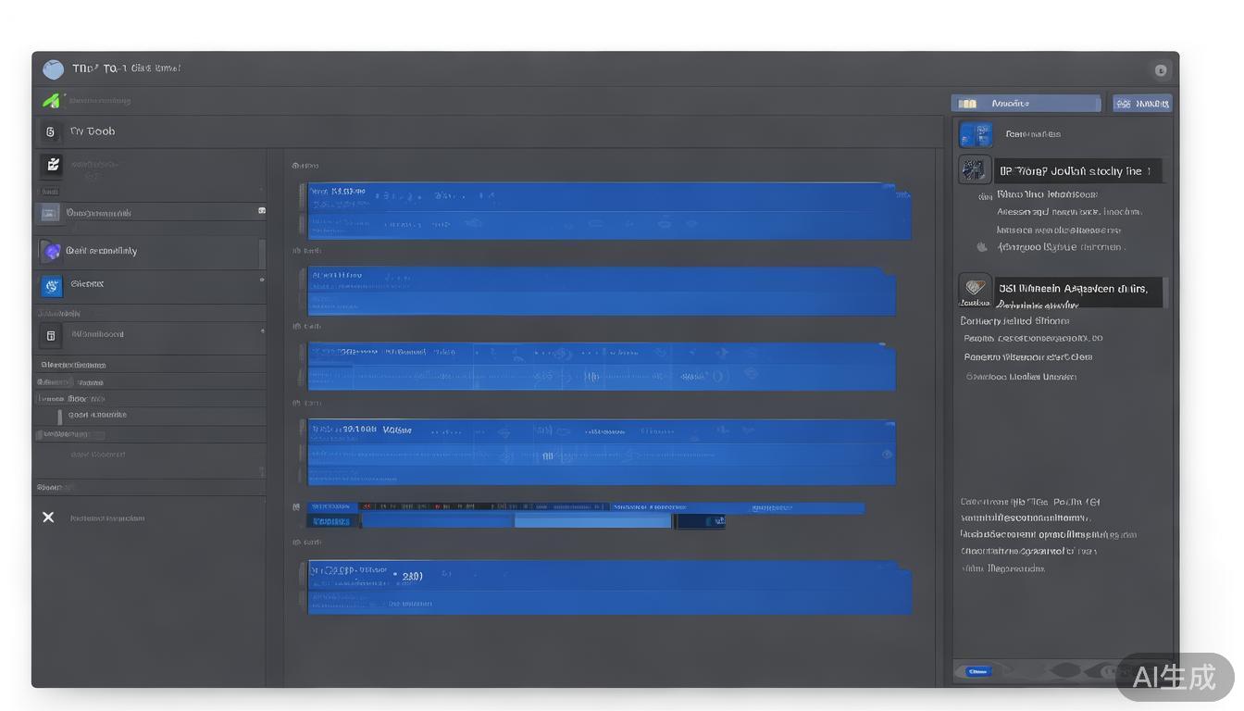This screenshot has width=1244, height=711.
Task: Click the dark patterned thumbnail in right panel
Action: coord(974,169)
